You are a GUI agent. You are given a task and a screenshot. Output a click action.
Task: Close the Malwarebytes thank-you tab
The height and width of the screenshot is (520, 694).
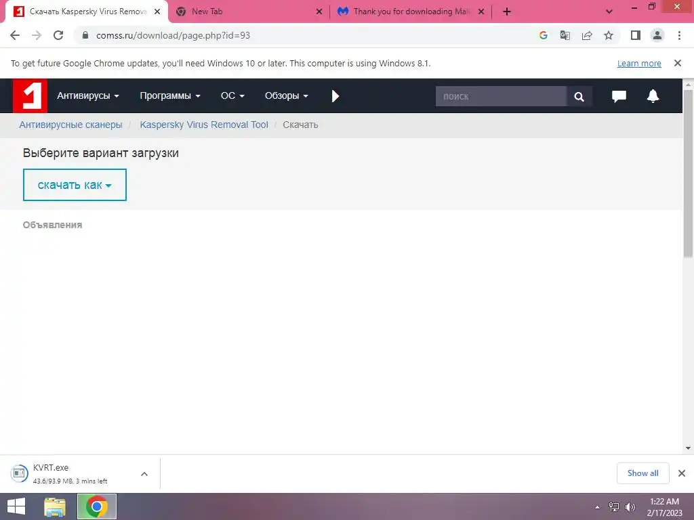tap(481, 12)
